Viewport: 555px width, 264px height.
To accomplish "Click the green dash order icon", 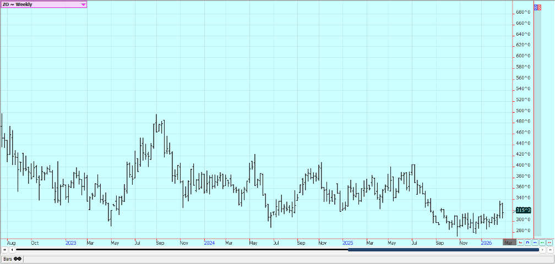I will [542, 243].
